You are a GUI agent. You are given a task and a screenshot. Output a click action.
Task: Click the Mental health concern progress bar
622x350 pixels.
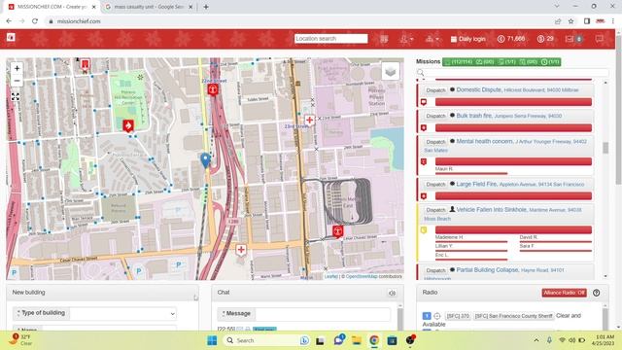(513, 161)
